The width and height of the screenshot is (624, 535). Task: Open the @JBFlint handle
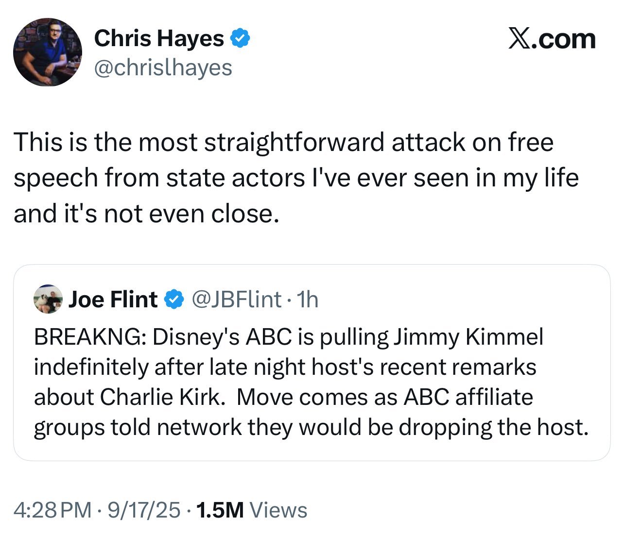point(237,299)
